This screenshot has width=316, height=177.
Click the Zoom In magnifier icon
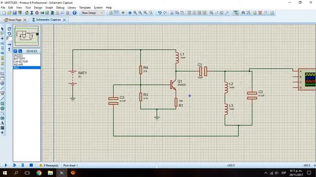(x=135, y=13)
